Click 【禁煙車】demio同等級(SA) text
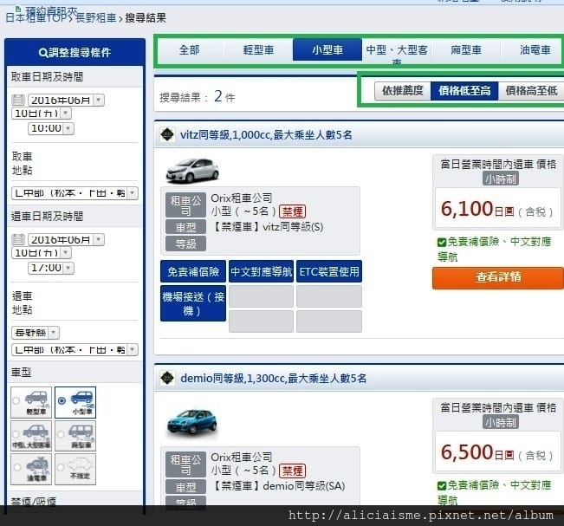Image resolution: width=564 pixels, height=526 pixels. pyautogui.click(x=278, y=486)
